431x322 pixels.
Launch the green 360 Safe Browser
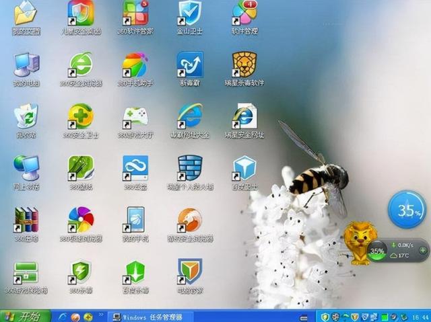coord(81,65)
